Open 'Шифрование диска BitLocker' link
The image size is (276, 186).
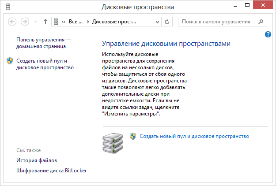point(51,171)
